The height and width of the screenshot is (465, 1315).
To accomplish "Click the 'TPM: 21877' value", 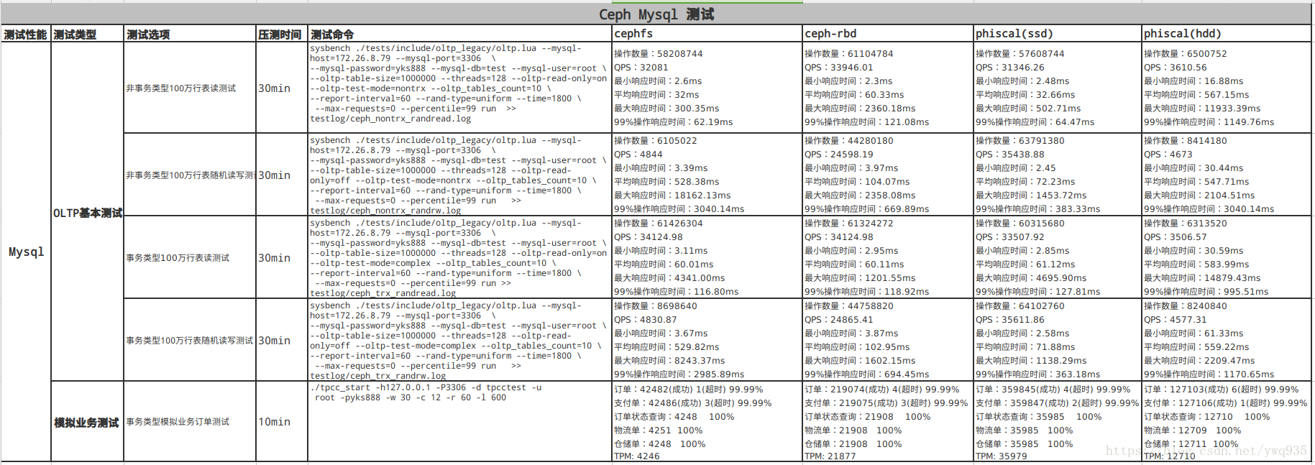I will (x=830, y=456).
